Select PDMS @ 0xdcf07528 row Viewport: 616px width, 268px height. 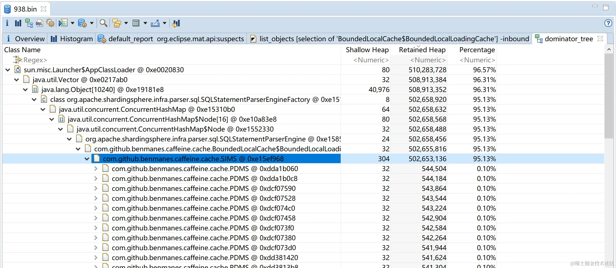tap(303, 198)
